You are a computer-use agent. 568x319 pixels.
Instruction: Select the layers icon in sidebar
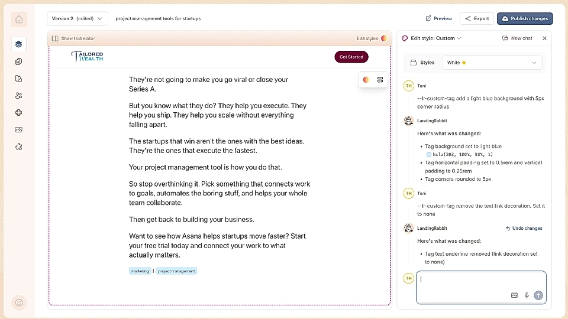click(19, 44)
